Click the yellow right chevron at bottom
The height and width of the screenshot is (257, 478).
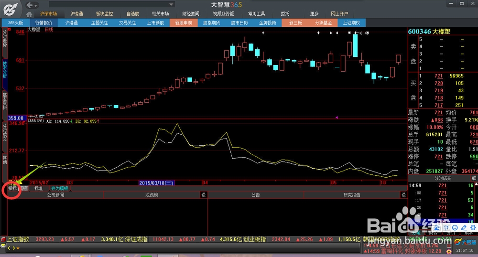[x=14, y=248]
